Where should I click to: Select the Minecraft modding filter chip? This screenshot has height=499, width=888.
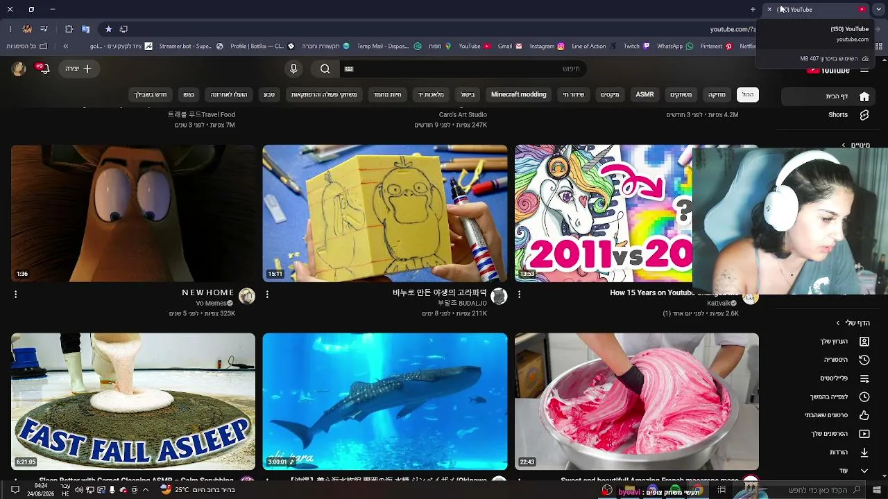519,94
